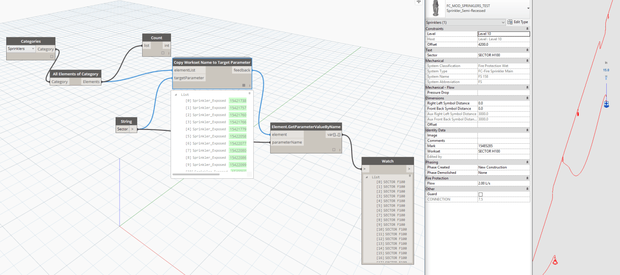Click element ID 15421779 in preview list

(238, 129)
